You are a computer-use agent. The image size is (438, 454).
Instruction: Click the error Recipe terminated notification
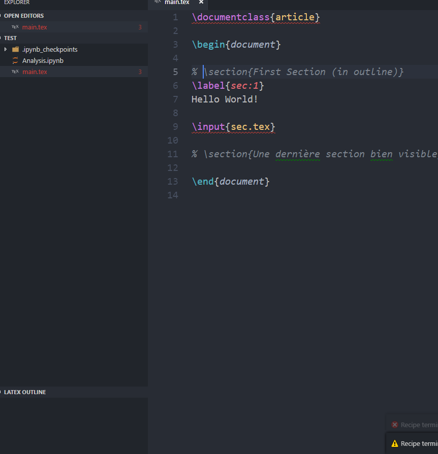click(412, 425)
